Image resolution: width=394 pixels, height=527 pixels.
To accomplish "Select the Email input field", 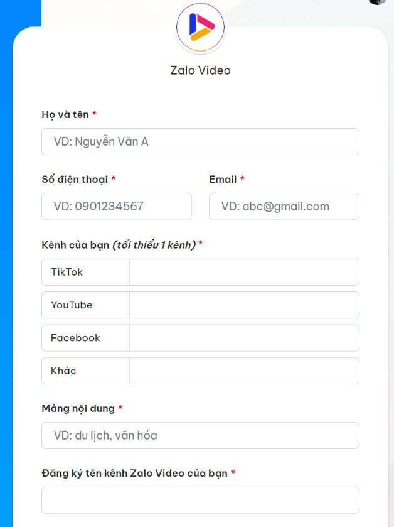I will [x=284, y=207].
